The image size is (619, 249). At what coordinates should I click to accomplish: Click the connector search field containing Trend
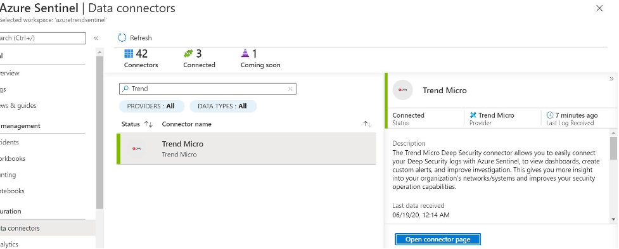point(208,89)
